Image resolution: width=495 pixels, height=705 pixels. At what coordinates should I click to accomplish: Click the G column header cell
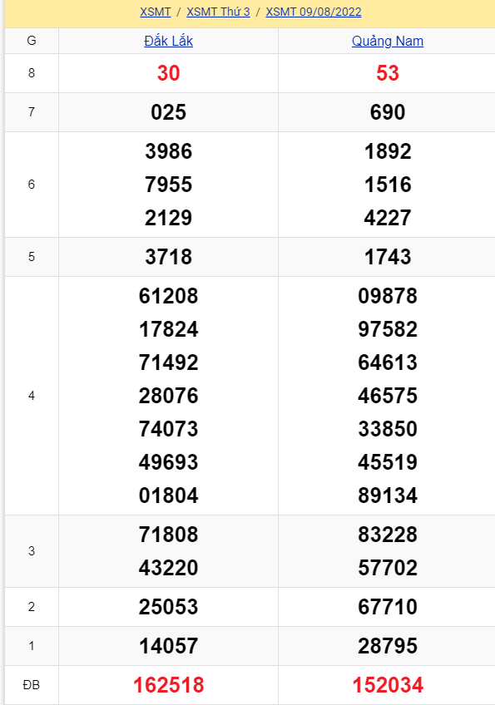point(32,41)
